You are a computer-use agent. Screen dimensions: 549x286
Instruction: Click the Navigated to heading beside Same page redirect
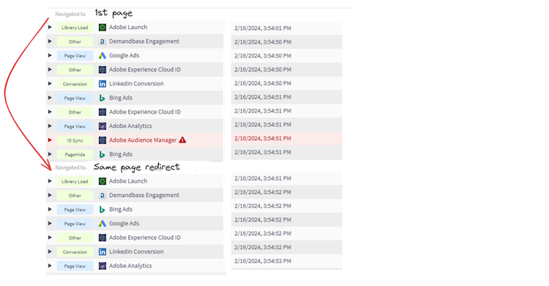[x=71, y=167]
